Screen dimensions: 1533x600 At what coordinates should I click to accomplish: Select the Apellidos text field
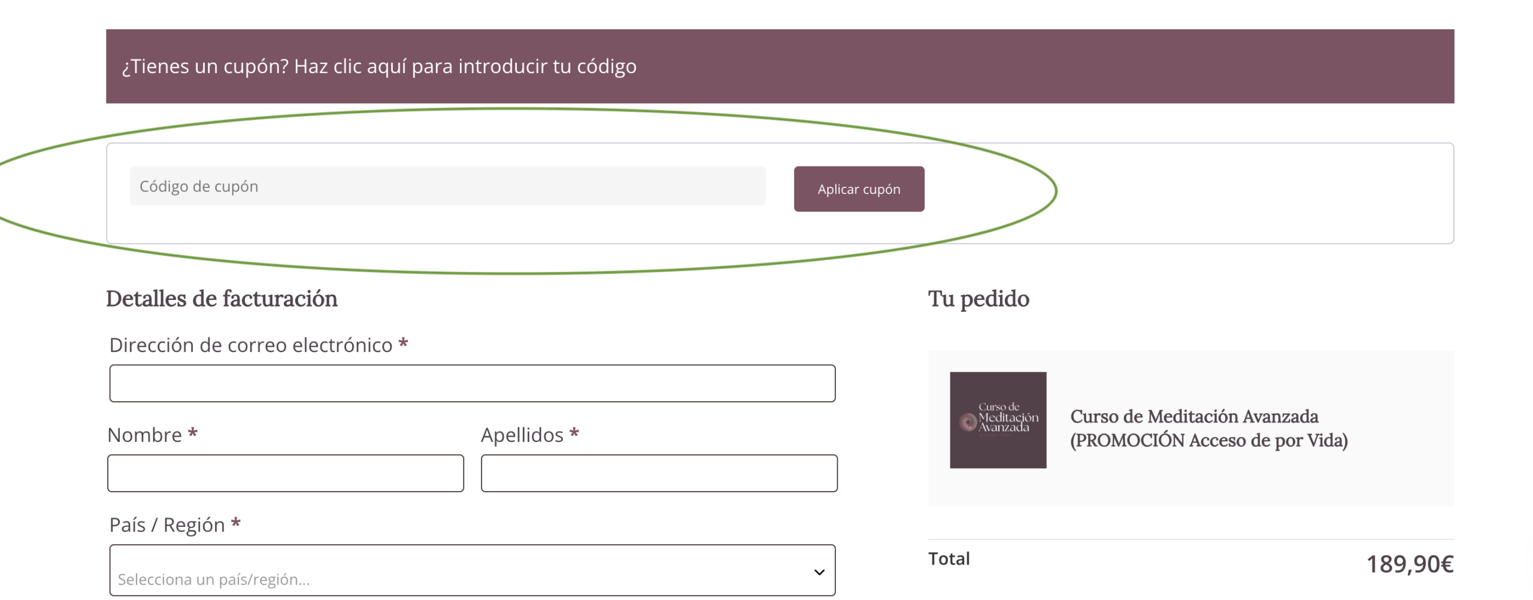click(x=659, y=473)
